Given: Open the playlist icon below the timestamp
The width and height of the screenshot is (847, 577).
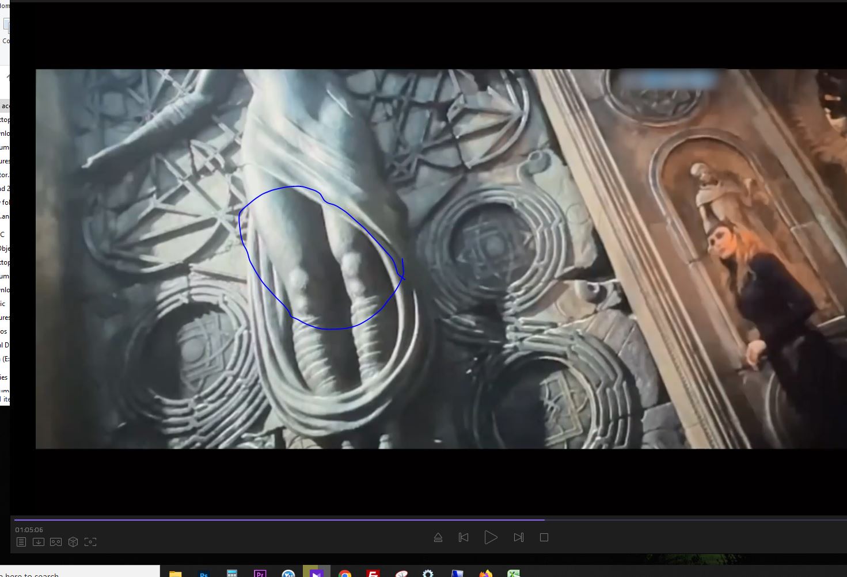Looking at the screenshot, I should (21, 542).
